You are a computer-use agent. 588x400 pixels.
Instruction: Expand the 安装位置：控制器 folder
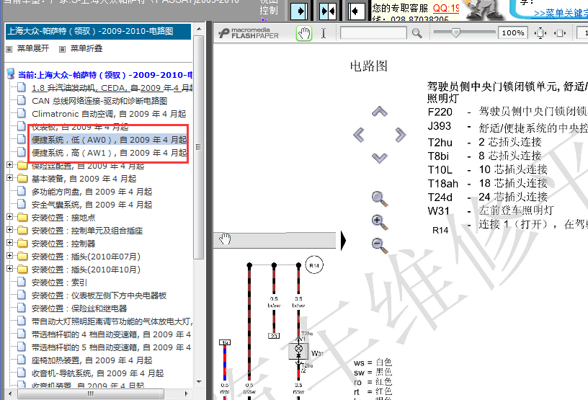tap(10, 243)
